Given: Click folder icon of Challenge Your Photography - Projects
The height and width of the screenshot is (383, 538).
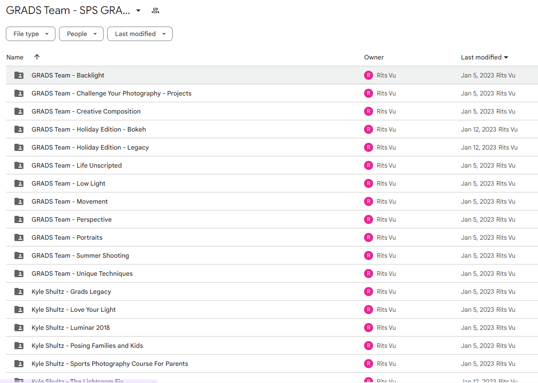Looking at the screenshot, I should coord(19,93).
